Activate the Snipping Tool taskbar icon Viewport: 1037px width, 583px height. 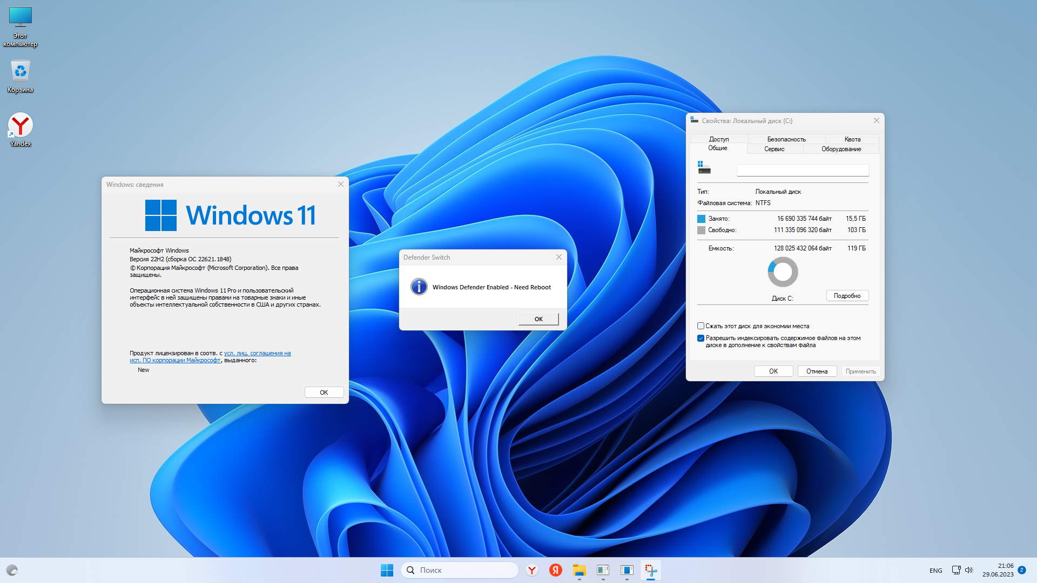pyautogui.click(x=651, y=570)
